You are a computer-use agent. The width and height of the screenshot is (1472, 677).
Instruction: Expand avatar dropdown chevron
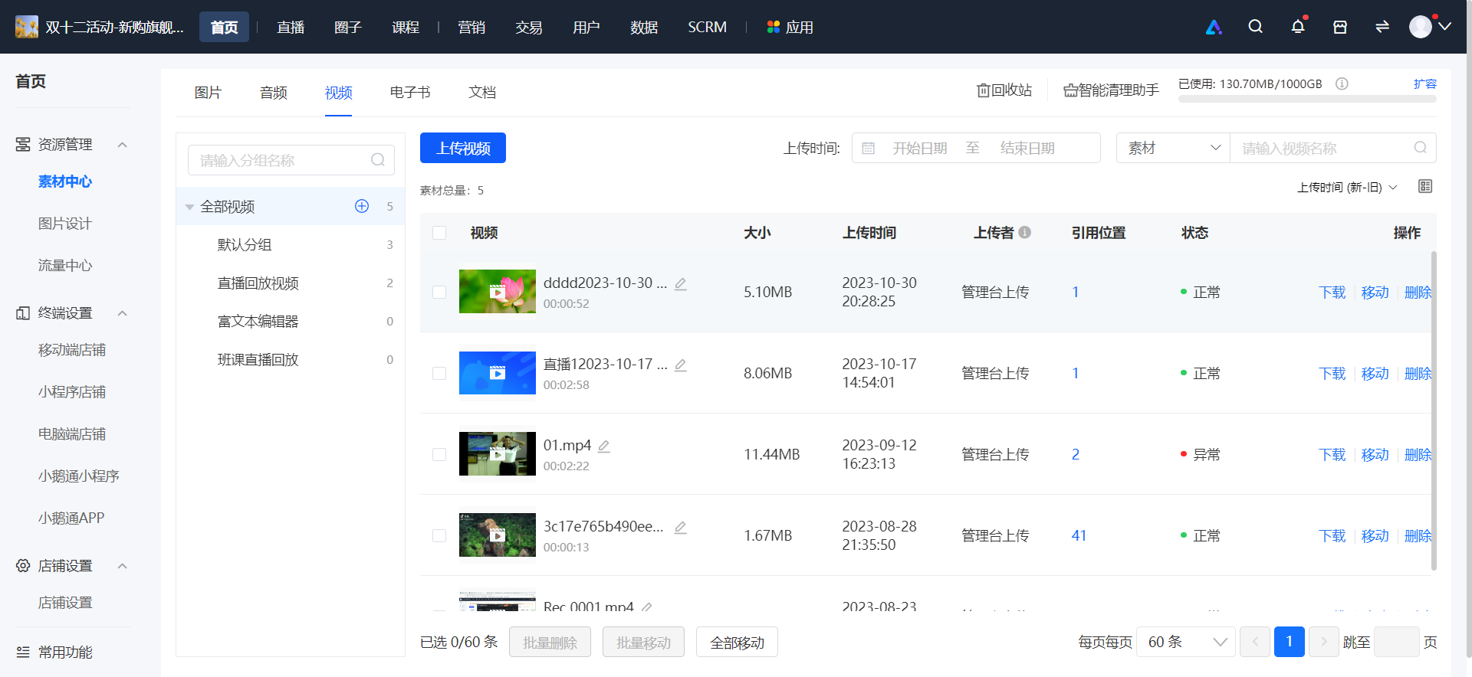click(x=1445, y=27)
